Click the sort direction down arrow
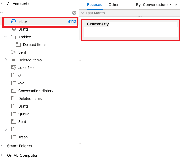 176,4
